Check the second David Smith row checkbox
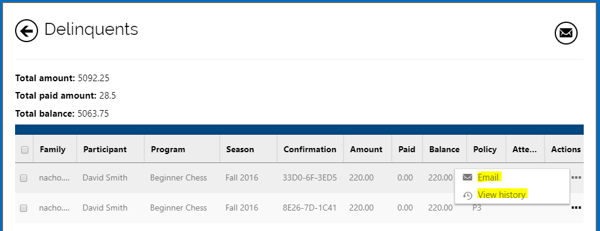 click(x=24, y=208)
